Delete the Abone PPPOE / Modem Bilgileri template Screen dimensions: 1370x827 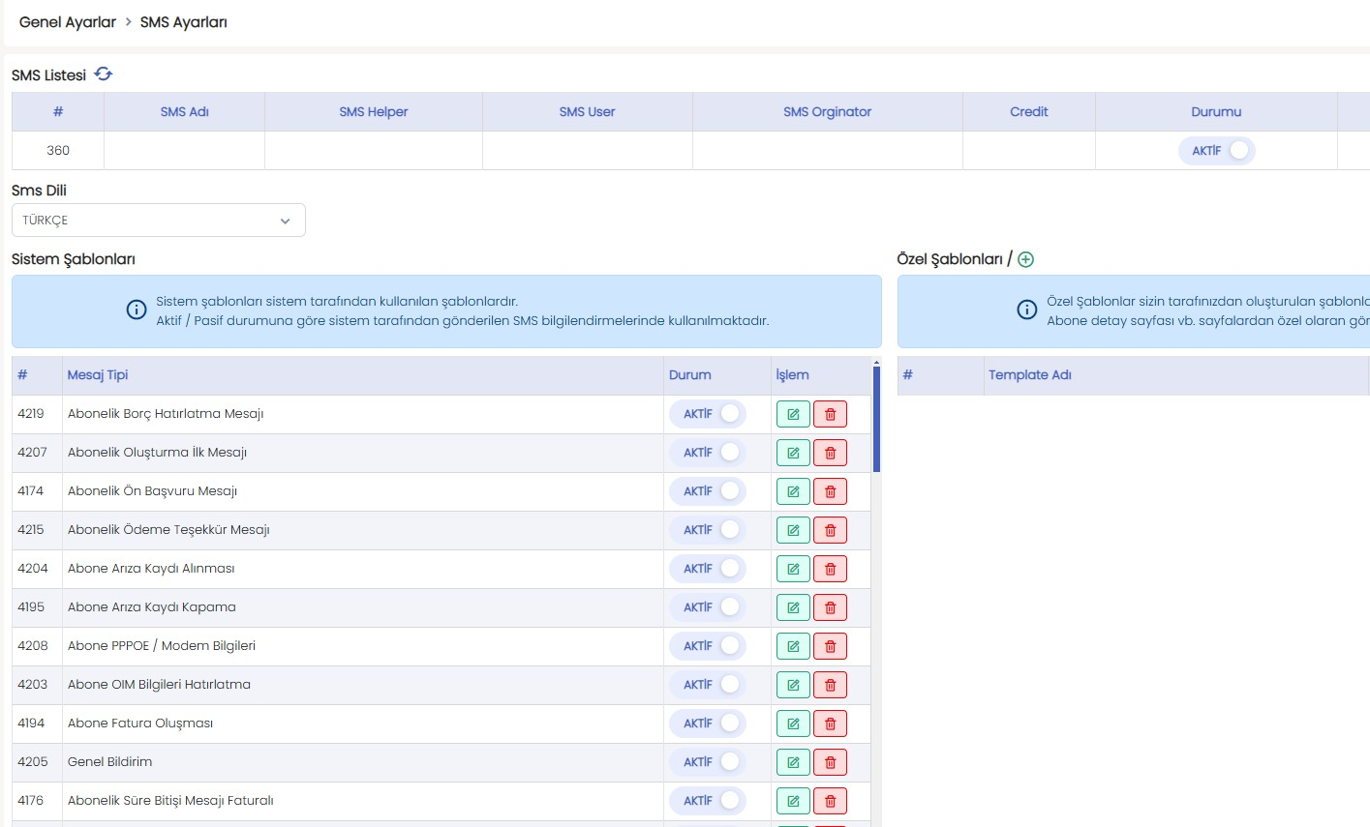click(830, 646)
